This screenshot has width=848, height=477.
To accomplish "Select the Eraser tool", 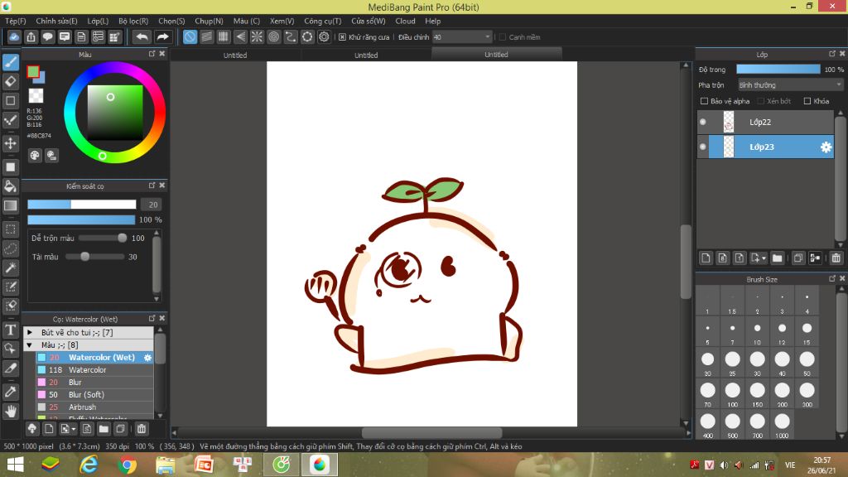I will click(x=10, y=82).
